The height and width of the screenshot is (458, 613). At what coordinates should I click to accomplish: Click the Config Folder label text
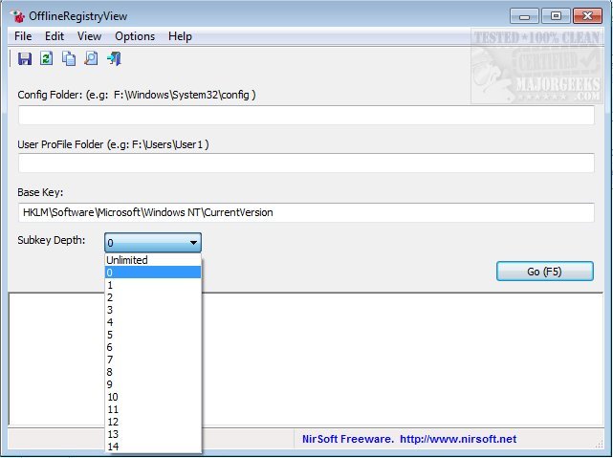tap(137, 95)
